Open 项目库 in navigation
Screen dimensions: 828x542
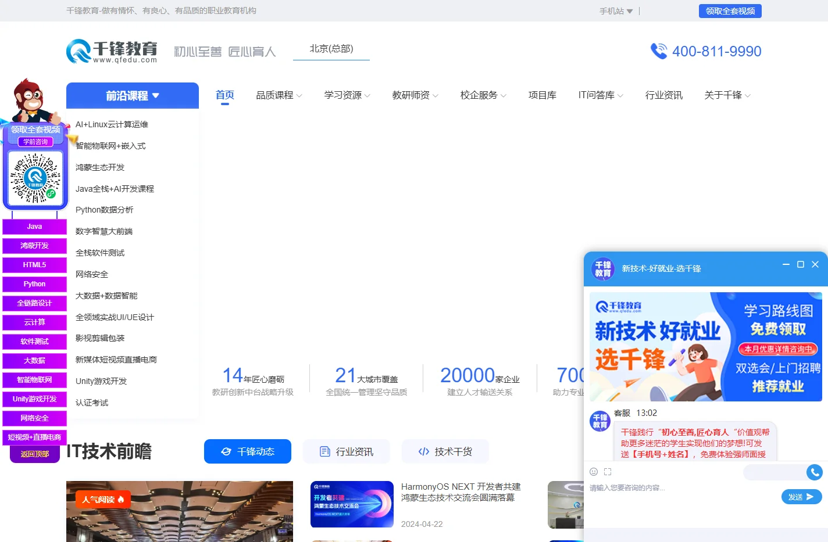[543, 95]
